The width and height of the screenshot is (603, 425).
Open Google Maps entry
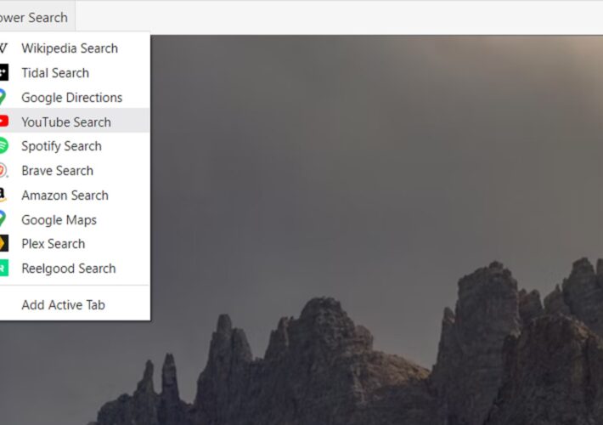[75, 220]
